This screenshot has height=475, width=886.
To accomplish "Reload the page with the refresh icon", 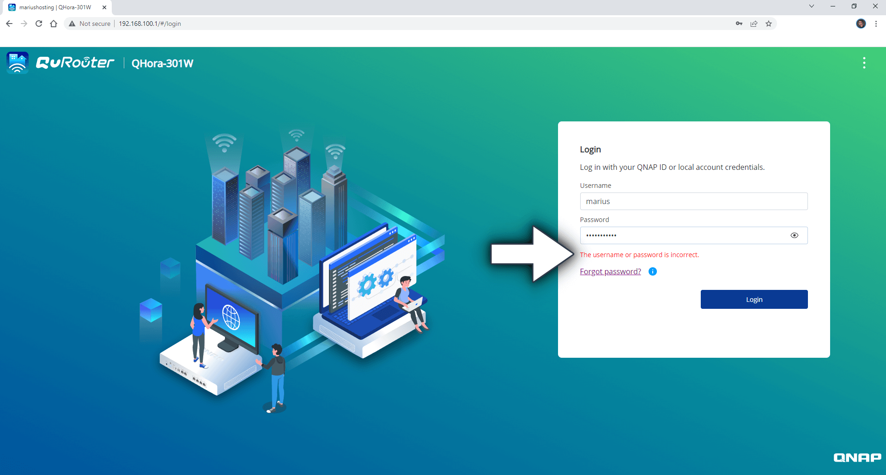I will click(39, 24).
